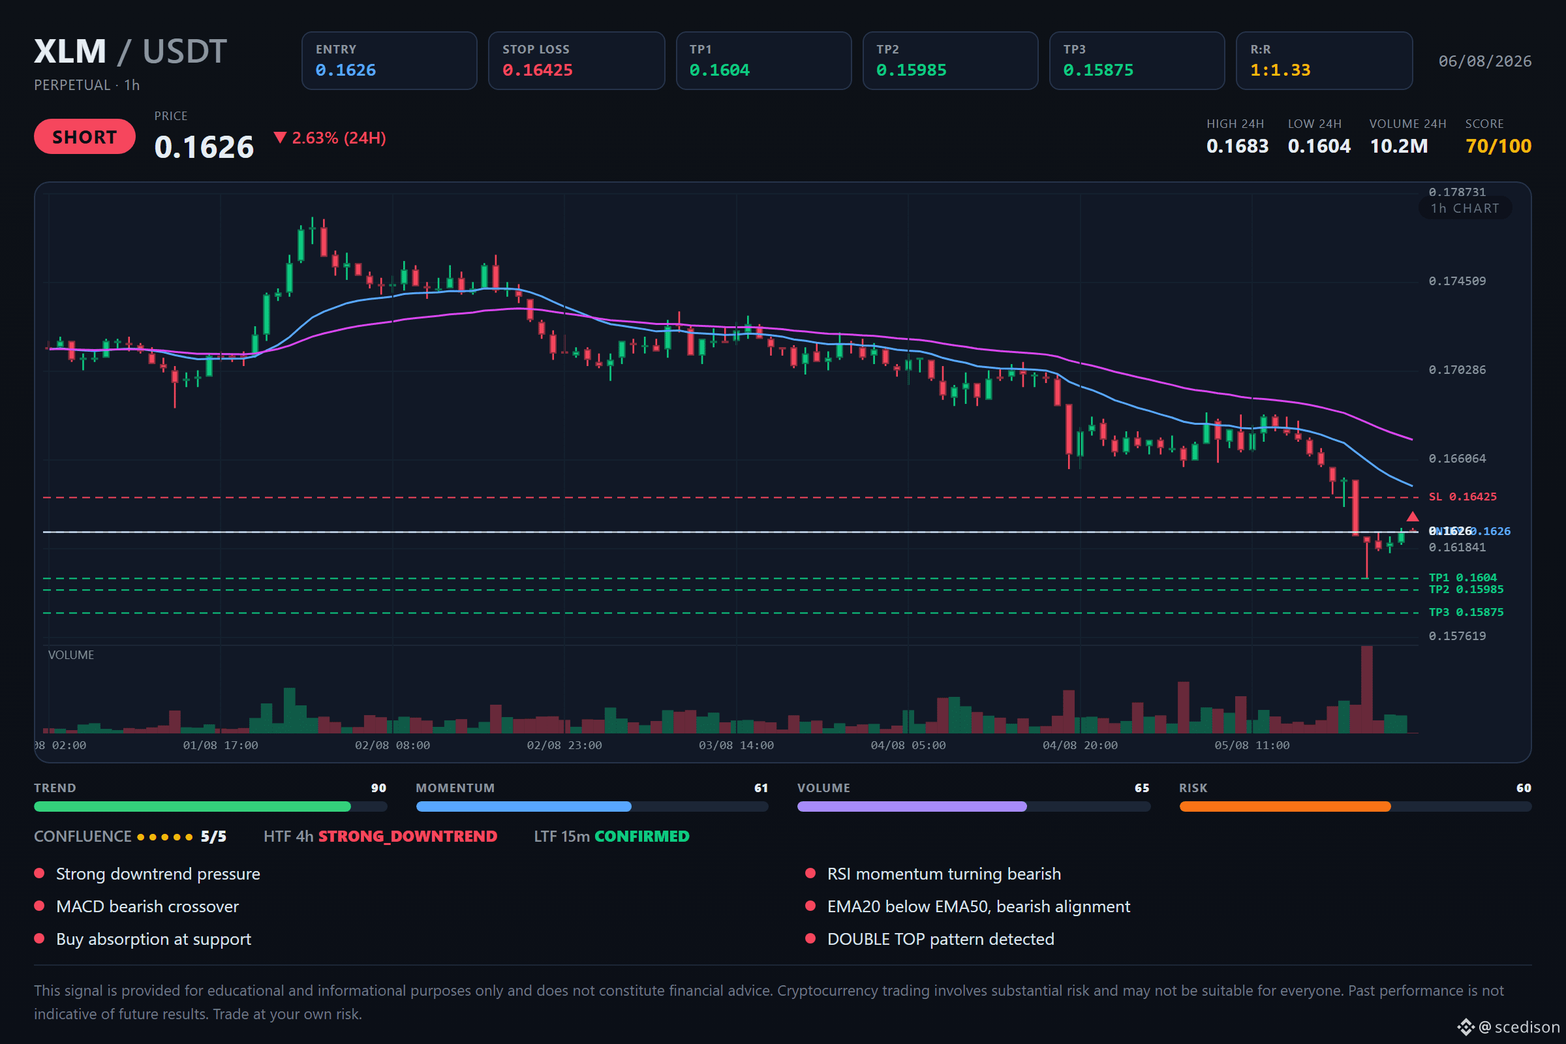Click 'MACD bearish crossover' reason
Image resolution: width=1566 pixels, height=1044 pixels.
click(147, 907)
